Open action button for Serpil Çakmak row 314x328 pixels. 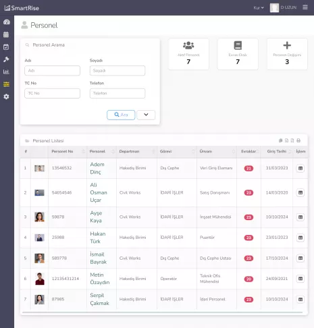pyautogui.click(x=300, y=299)
